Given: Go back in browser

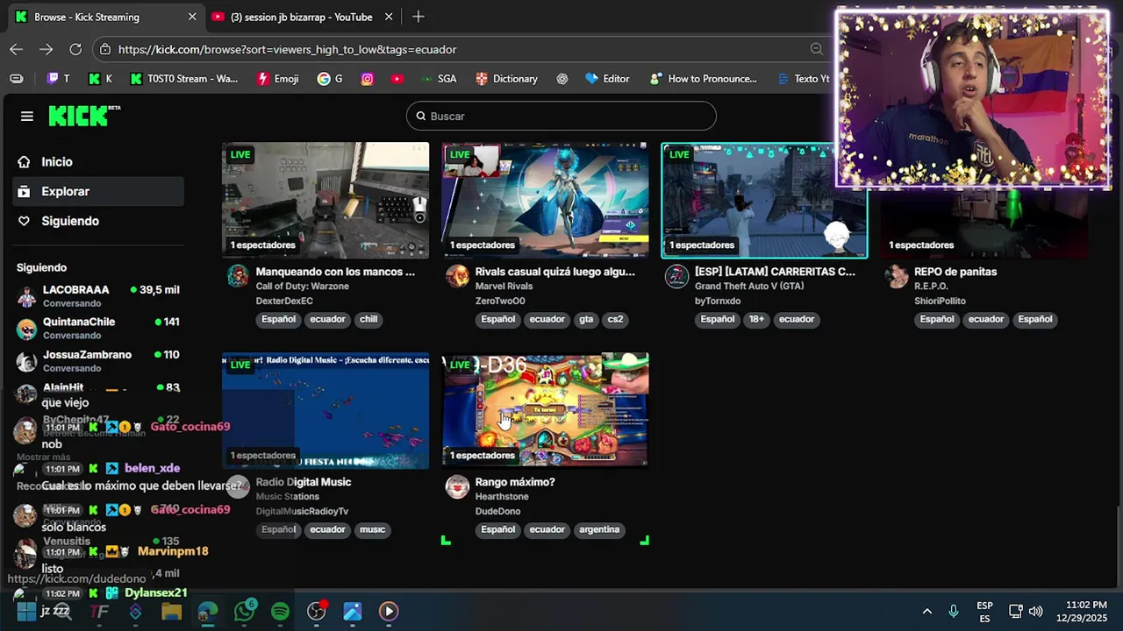Looking at the screenshot, I should 17,49.
